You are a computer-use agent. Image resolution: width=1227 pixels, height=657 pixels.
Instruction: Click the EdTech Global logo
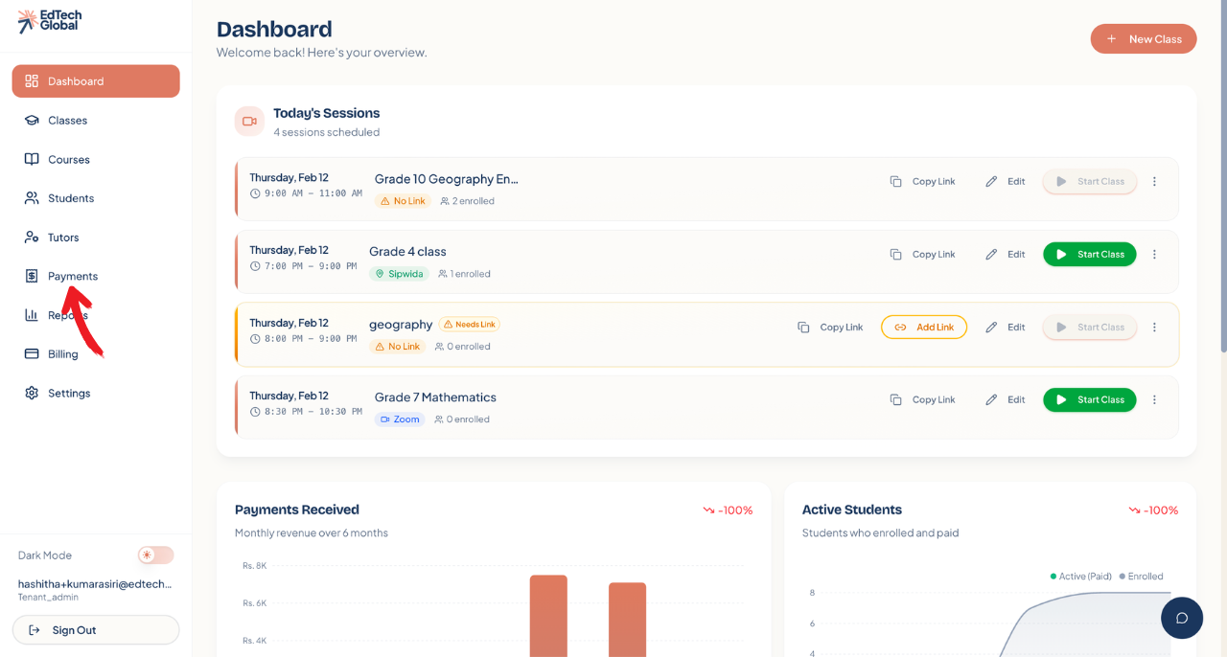pyautogui.click(x=50, y=21)
